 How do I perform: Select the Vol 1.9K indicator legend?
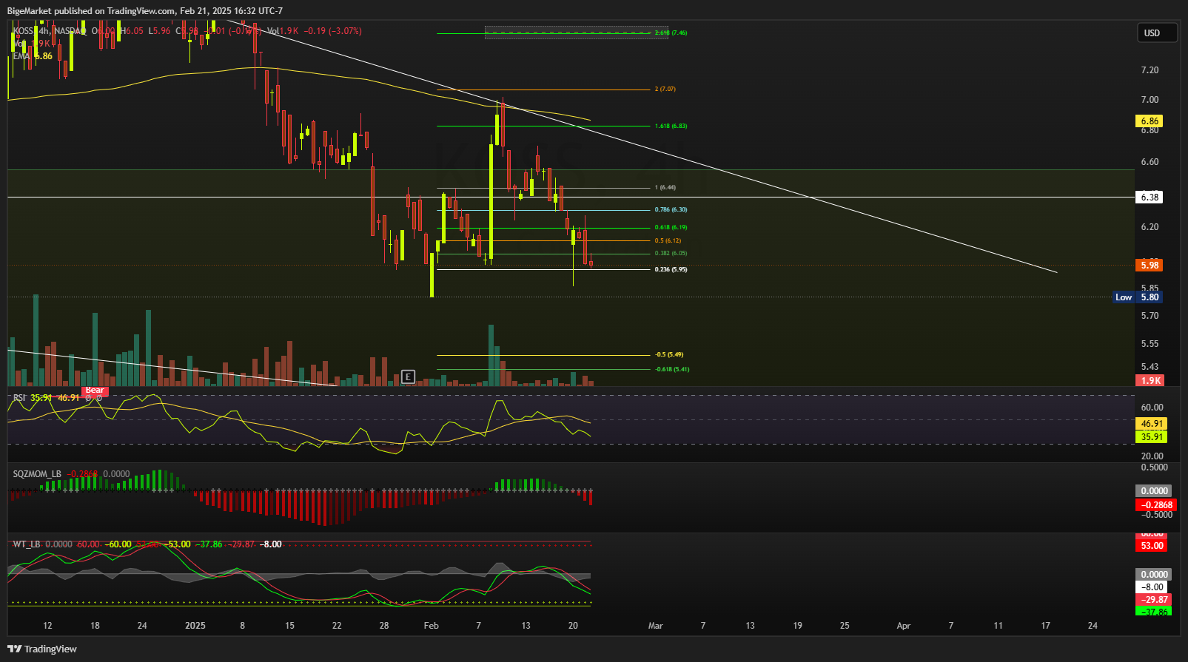pos(31,44)
